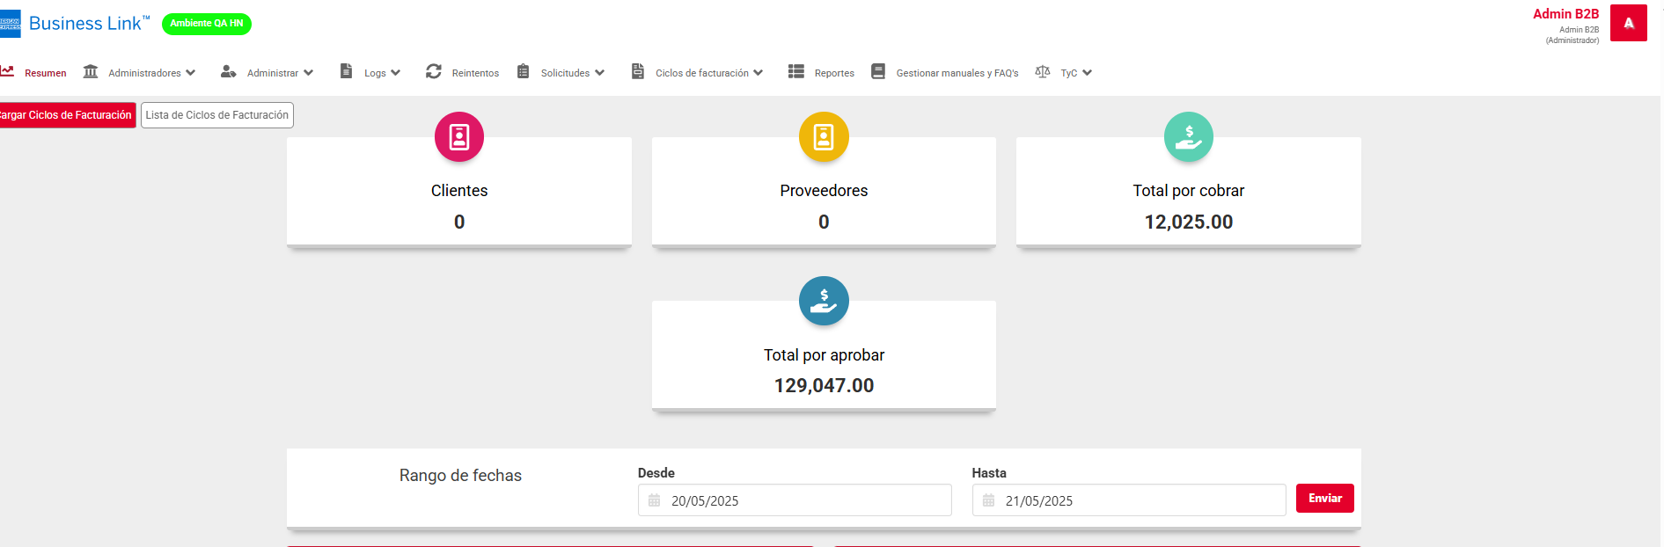
Task: Open the Reportes menu item
Action: pos(833,73)
